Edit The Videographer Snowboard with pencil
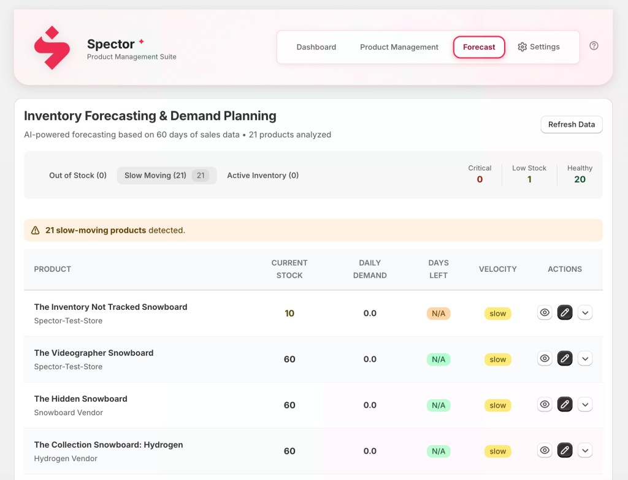 pyautogui.click(x=565, y=359)
